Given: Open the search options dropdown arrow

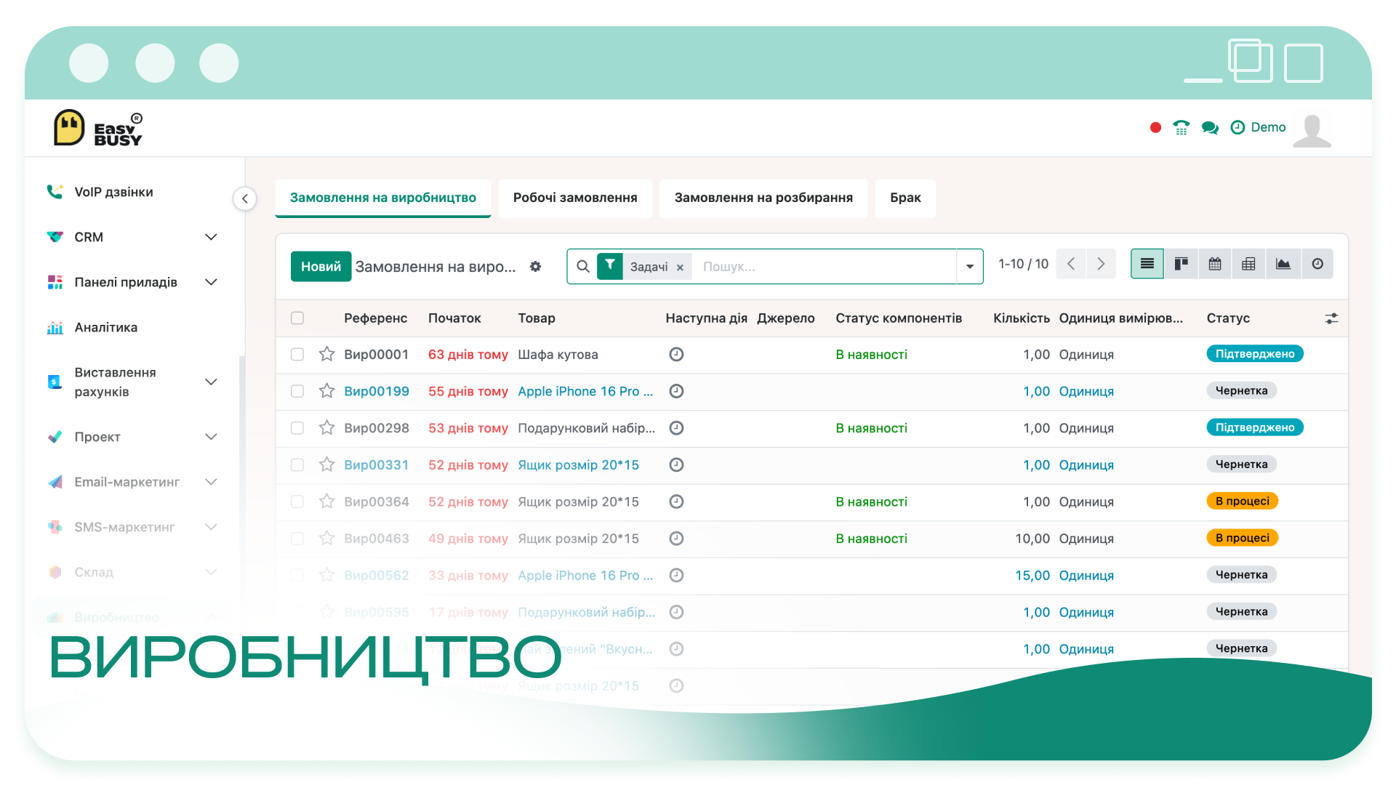Looking at the screenshot, I should tap(969, 267).
